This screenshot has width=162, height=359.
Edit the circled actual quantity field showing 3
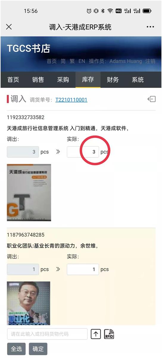(x=83, y=152)
